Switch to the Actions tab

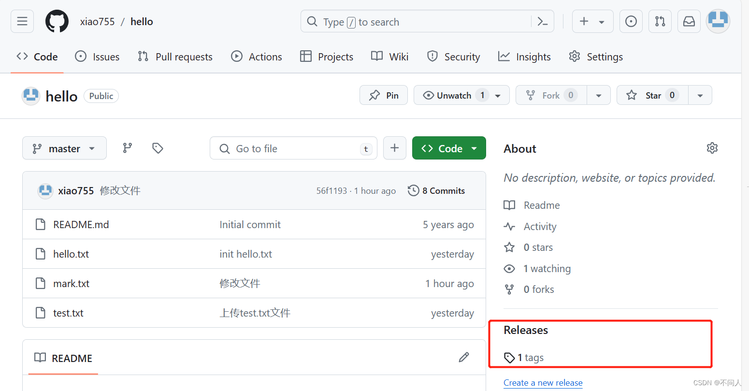[x=257, y=57]
